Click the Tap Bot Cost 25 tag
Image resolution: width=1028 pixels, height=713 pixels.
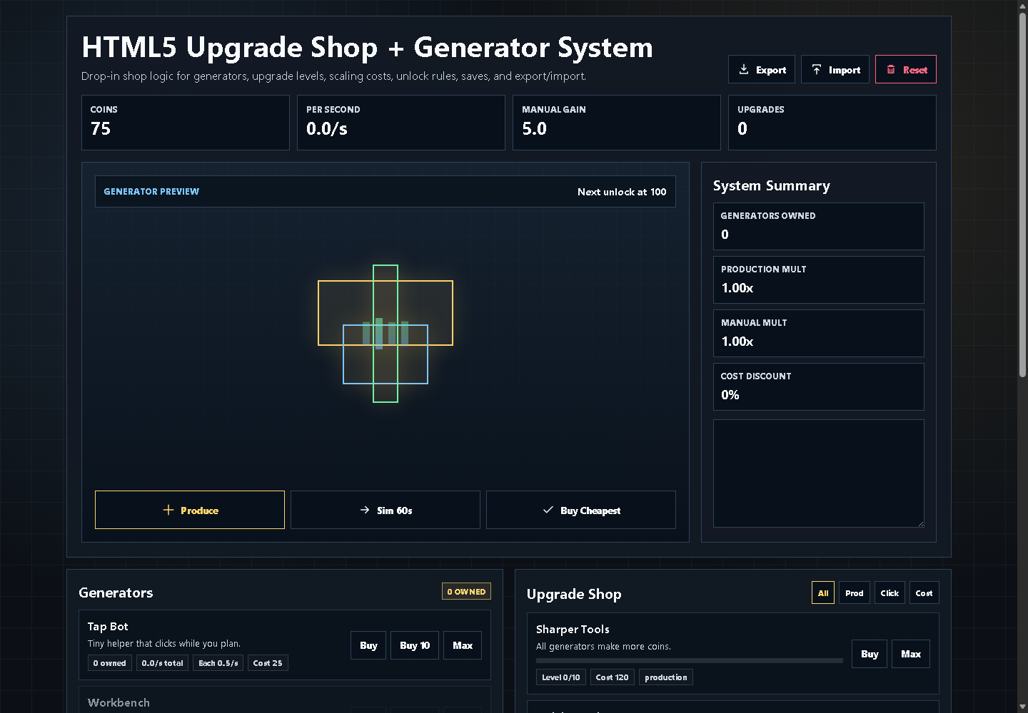pos(268,663)
